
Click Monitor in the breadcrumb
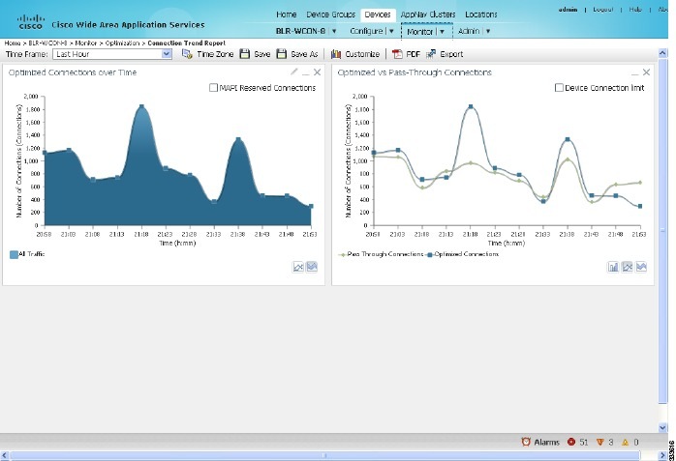[86, 43]
